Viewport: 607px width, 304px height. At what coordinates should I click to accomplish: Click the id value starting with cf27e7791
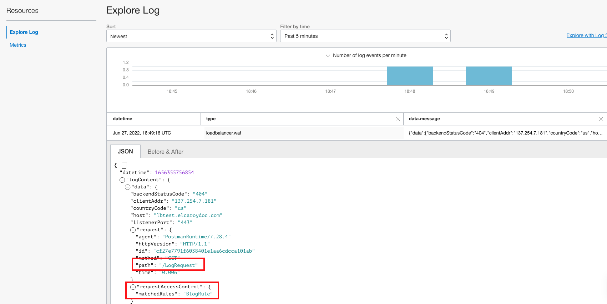click(x=204, y=251)
